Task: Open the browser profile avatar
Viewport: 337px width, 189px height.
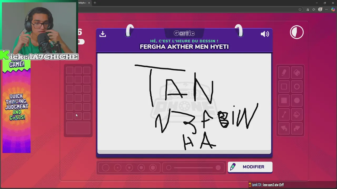Action: [320, 9]
